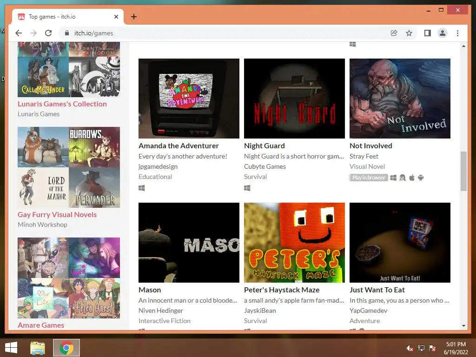476x357 pixels.
Task: Click the Minoh Workshop author name
Action: click(42, 225)
